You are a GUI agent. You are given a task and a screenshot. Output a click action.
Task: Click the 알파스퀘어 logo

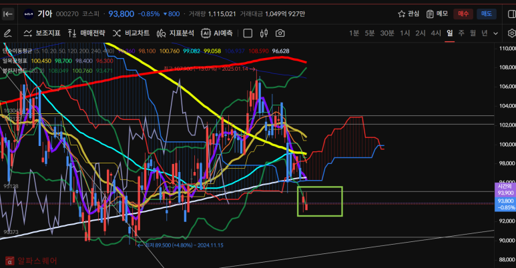coord(31,261)
